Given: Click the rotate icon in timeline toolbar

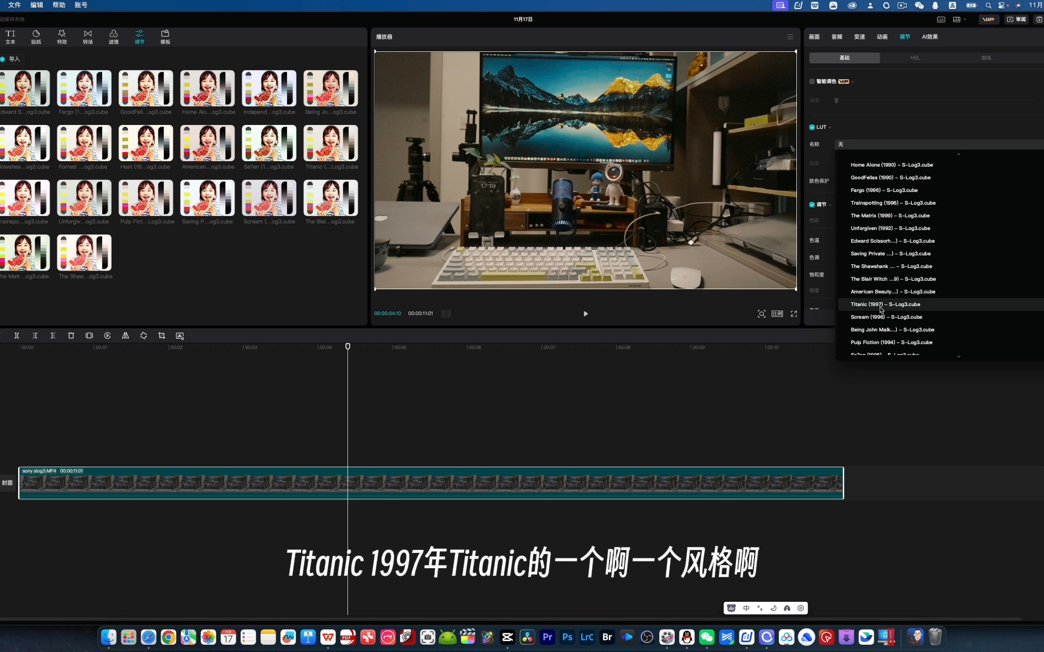Looking at the screenshot, I should click(x=143, y=336).
